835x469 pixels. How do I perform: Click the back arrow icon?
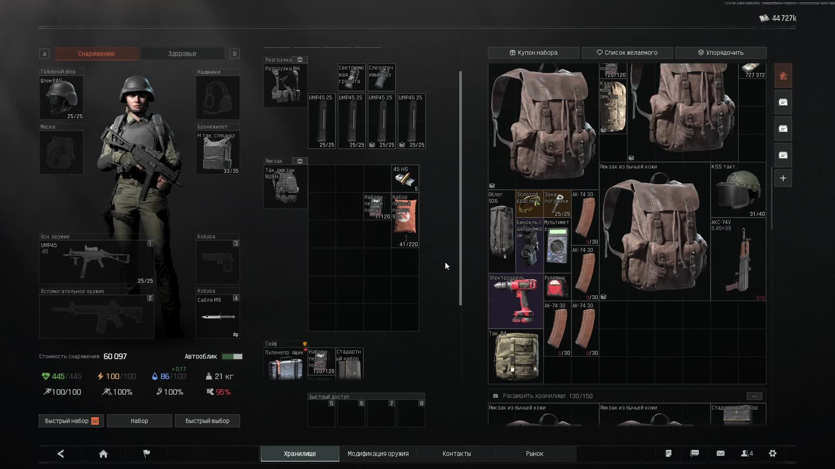(61, 454)
